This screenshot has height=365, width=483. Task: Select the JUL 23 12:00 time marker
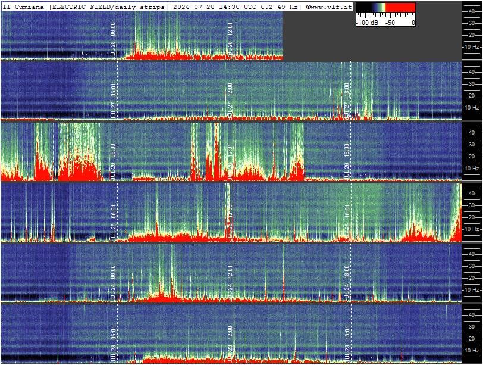pyautogui.click(x=230, y=344)
